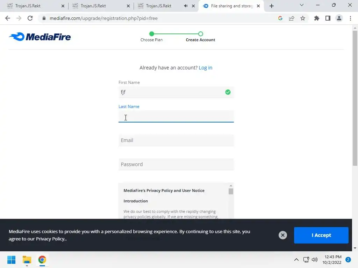Open the clock showing 12:43 PM
The image size is (358, 268).
point(332,260)
